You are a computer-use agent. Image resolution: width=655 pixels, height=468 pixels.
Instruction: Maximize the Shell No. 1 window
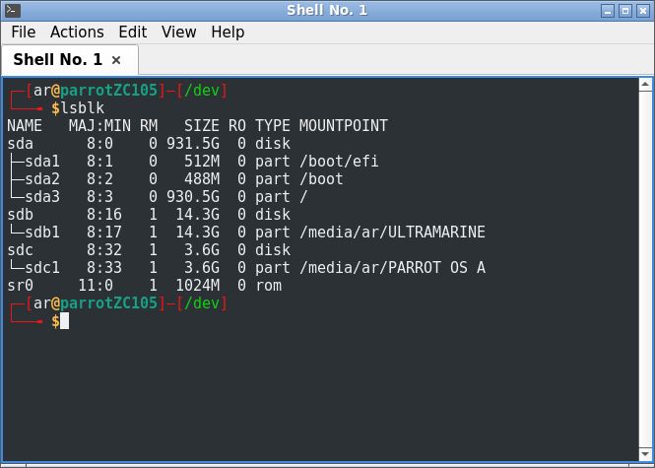pos(625,11)
